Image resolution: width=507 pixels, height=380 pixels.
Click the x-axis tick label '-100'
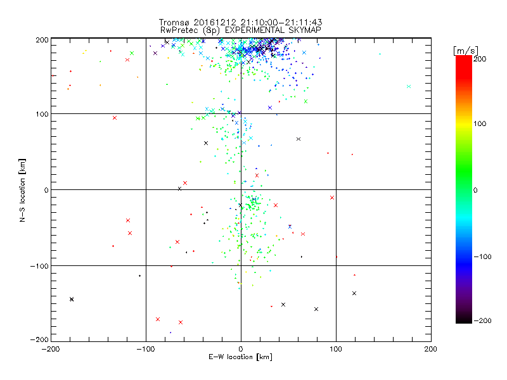tap(146, 349)
